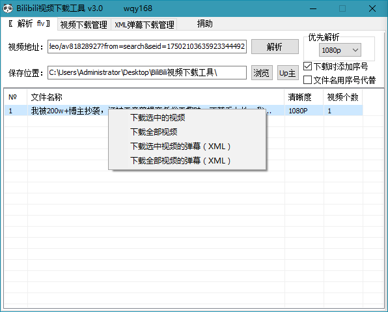
Task: Open the XML弹幕下载管理 tab
Action: click(x=144, y=25)
